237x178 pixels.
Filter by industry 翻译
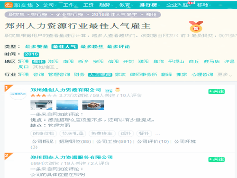[x=166, y=75]
